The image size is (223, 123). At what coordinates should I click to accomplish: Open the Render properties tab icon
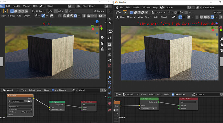tap(109, 44)
